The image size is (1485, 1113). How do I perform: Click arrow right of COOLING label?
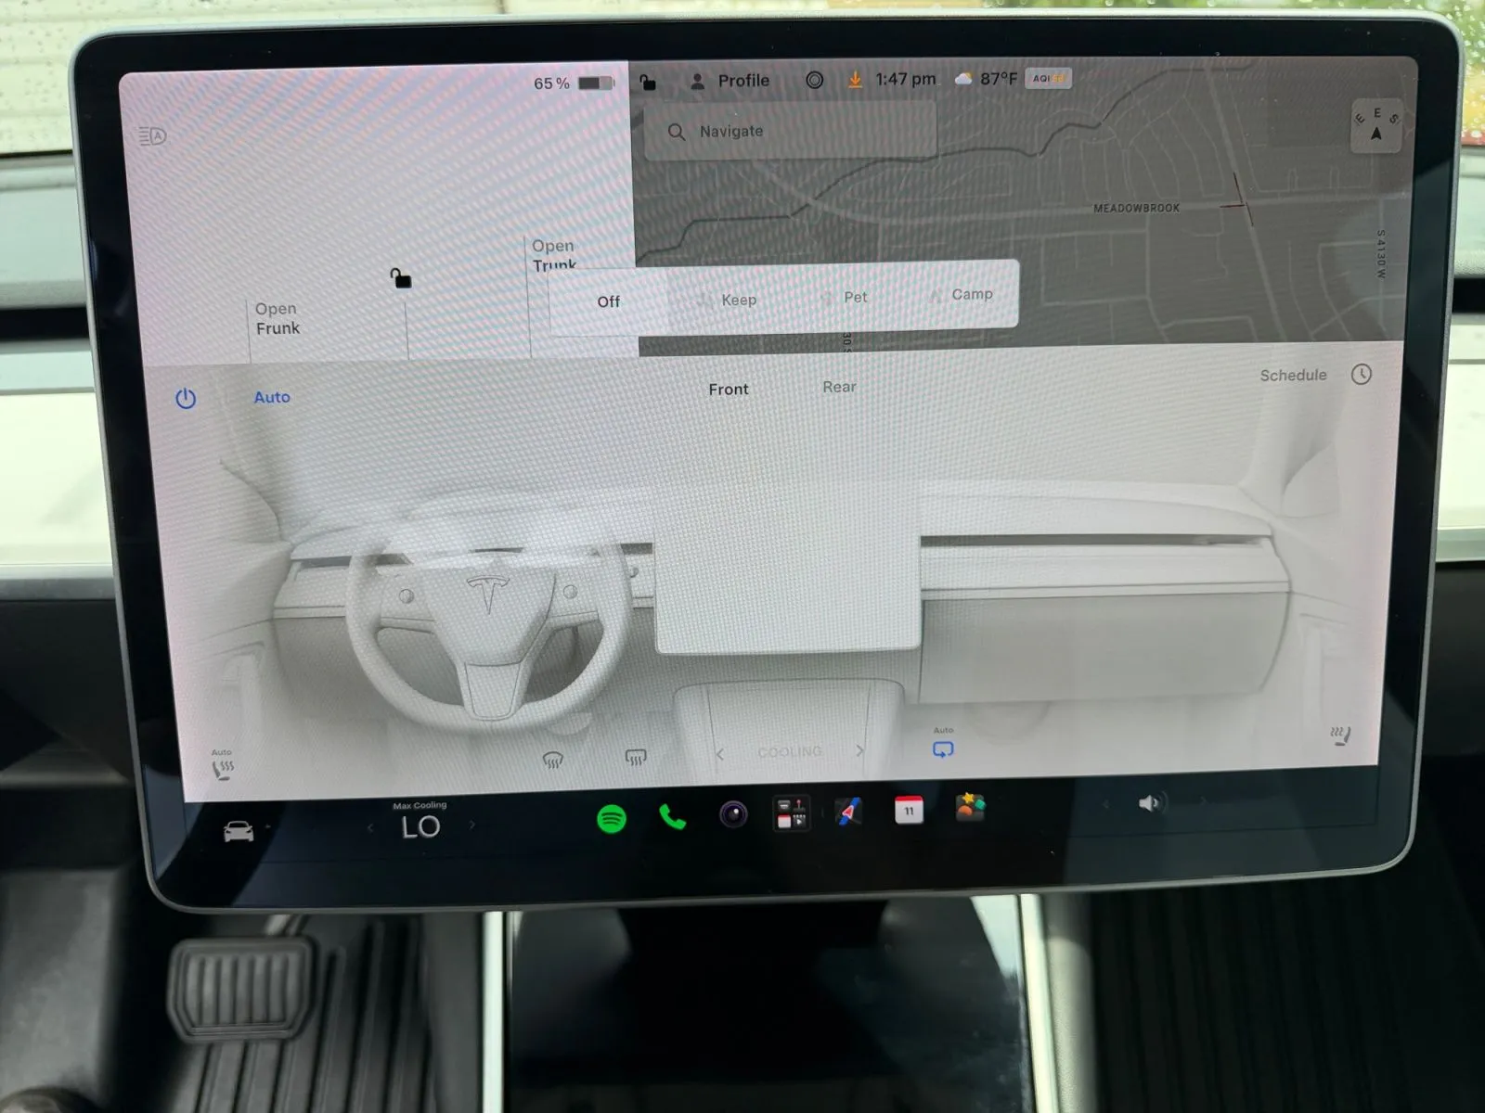click(x=859, y=750)
